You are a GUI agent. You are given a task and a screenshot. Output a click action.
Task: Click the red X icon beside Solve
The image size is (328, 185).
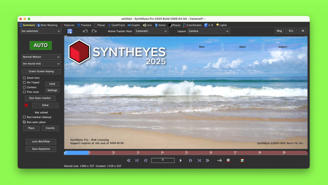[x=26, y=105]
